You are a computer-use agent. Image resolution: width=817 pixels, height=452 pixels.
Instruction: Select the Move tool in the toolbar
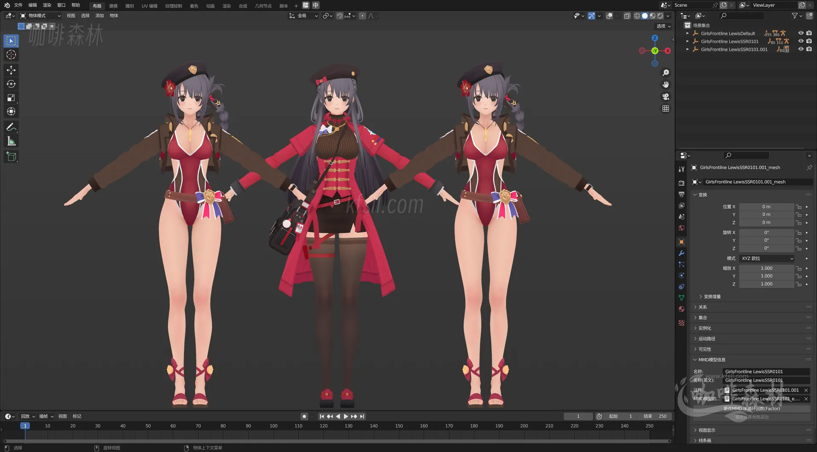point(11,70)
